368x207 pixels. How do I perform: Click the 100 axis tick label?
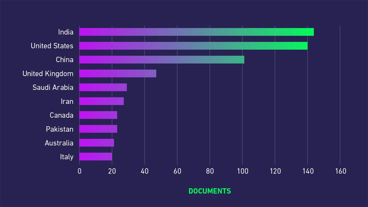[242, 171]
